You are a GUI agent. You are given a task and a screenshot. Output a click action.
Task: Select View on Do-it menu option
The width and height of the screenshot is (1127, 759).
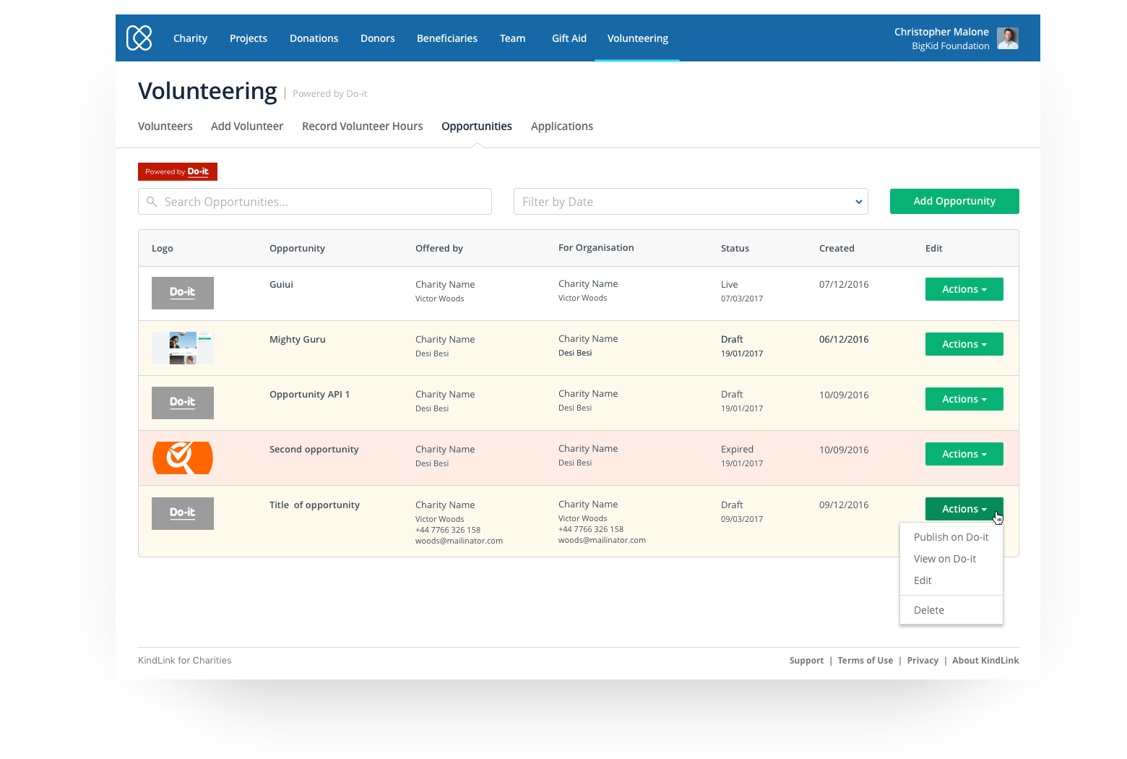(x=951, y=559)
